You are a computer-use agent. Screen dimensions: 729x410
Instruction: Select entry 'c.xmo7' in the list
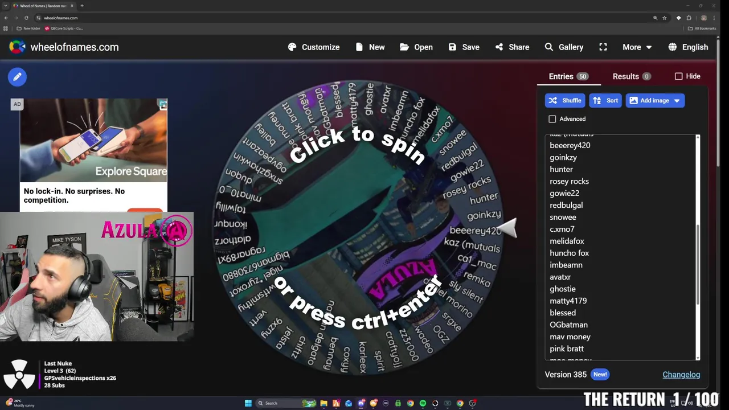562,229
